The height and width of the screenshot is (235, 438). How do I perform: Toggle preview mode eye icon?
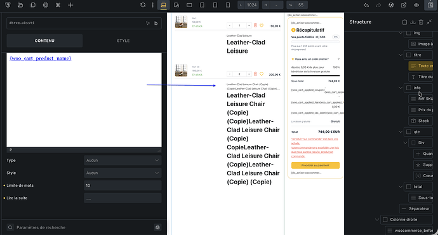(416, 5)
